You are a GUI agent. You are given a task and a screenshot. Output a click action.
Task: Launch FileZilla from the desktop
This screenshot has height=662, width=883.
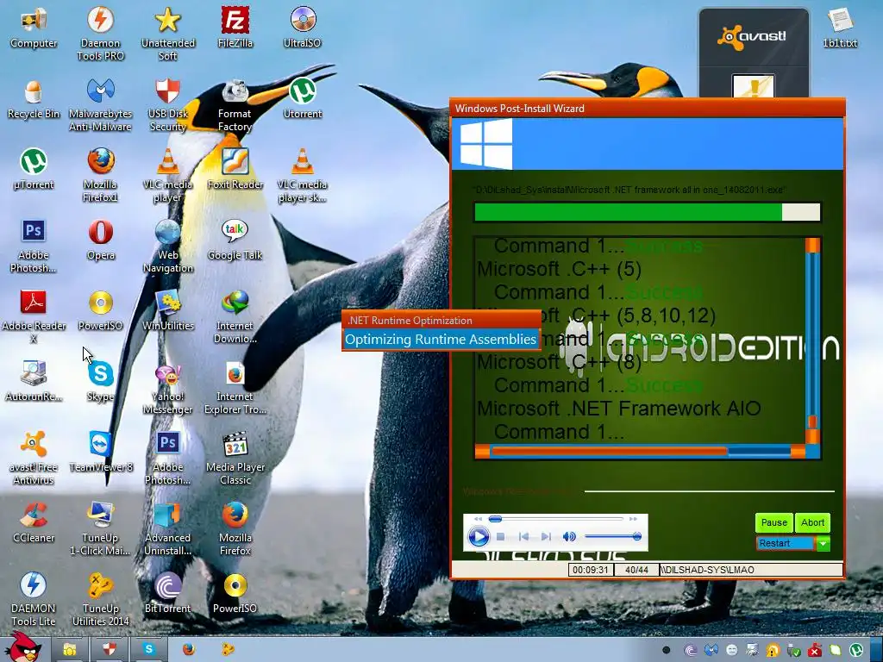(x=235, y=28)
